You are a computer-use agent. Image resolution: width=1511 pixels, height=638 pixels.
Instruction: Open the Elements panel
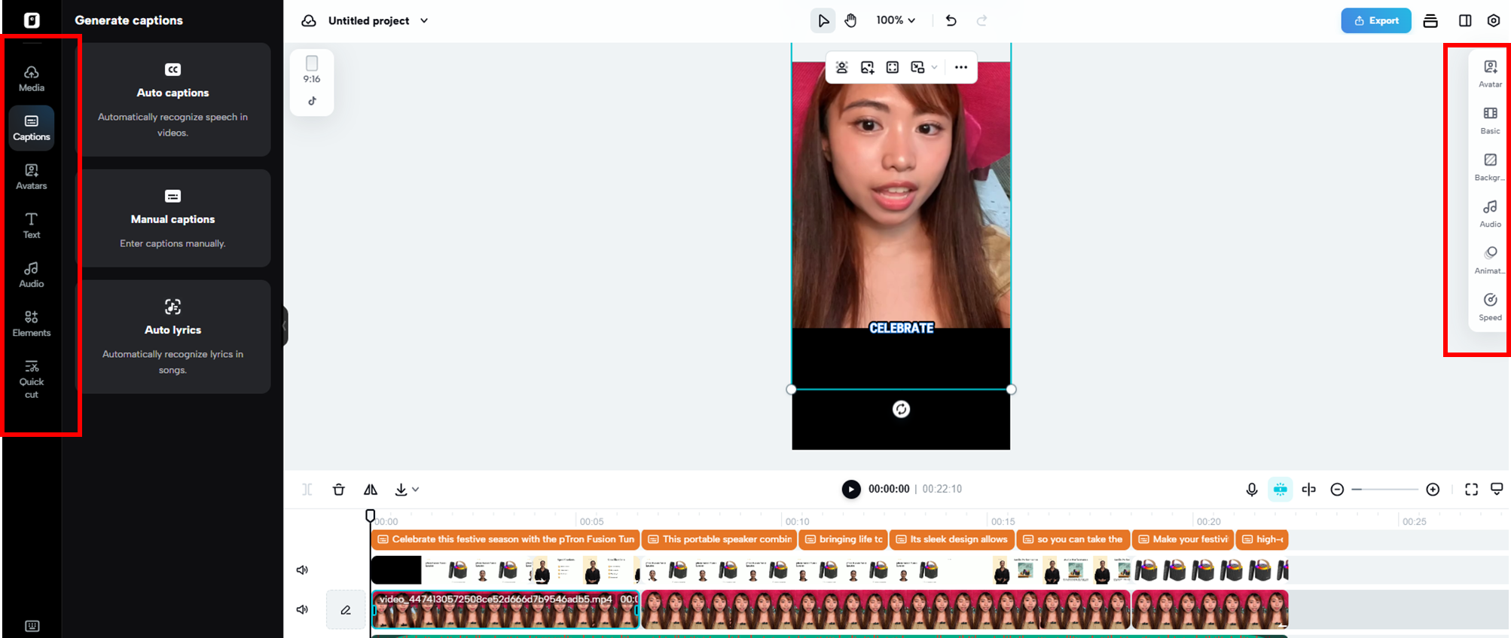tap(32, 323)
